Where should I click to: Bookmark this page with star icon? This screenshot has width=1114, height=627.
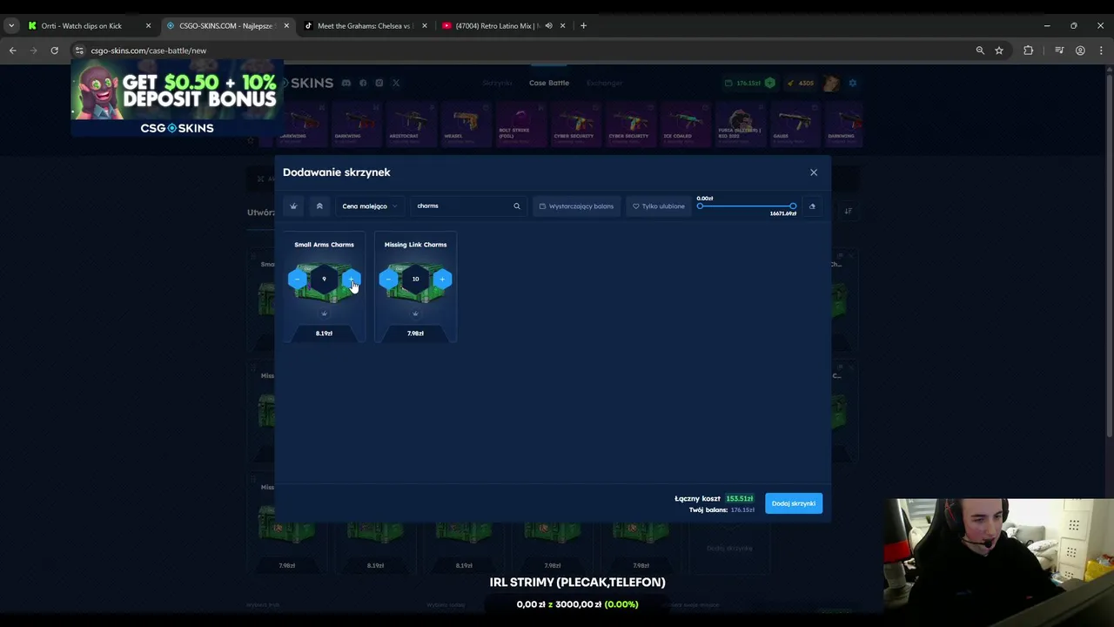pos(999,51)
